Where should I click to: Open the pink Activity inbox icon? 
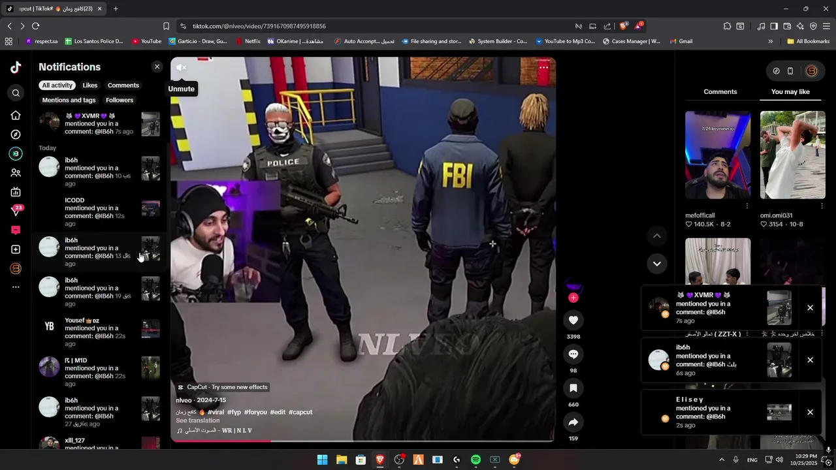[x=16, y=230]
